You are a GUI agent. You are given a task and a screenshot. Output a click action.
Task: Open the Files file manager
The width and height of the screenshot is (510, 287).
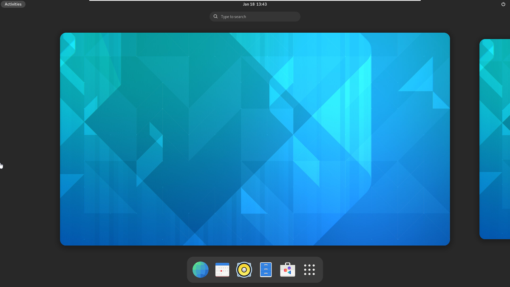[266, 270]
